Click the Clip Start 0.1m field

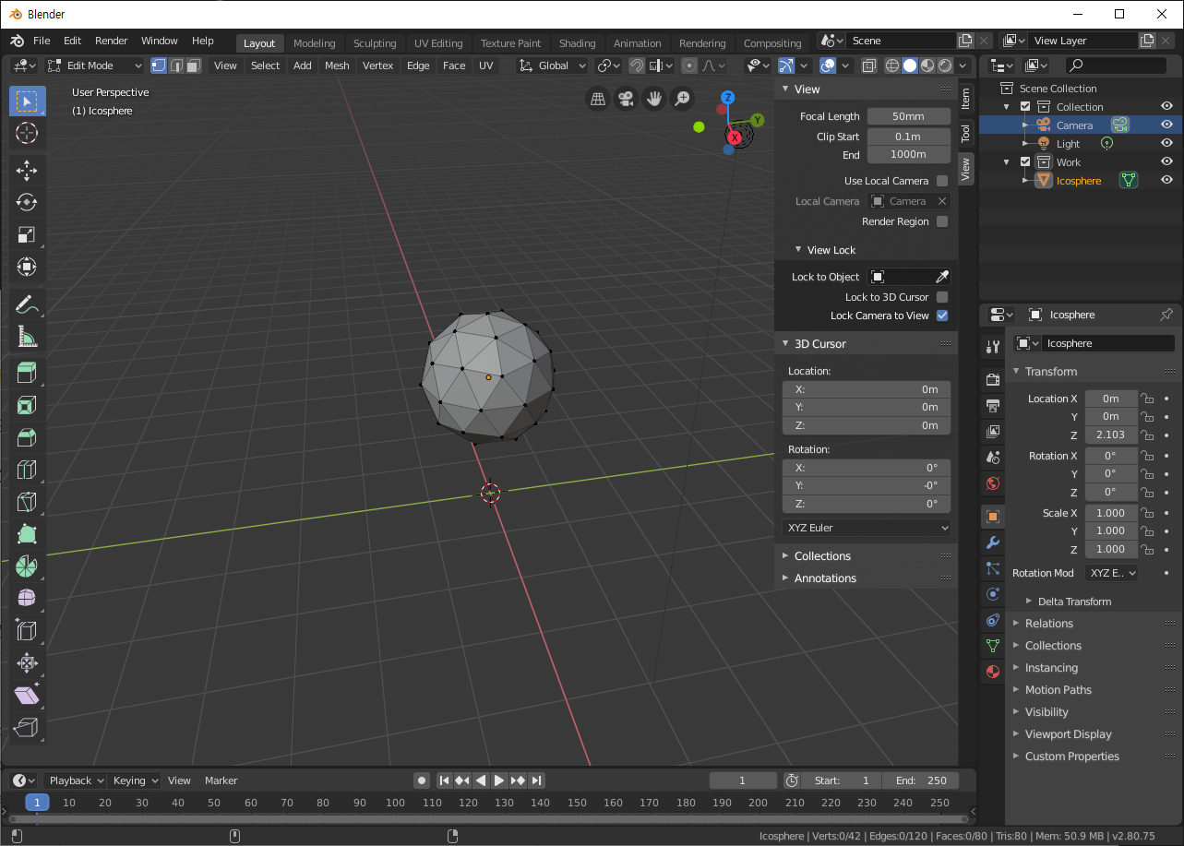(908, 137)
